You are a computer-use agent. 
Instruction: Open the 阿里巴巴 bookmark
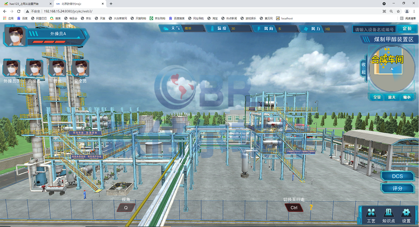39,19
